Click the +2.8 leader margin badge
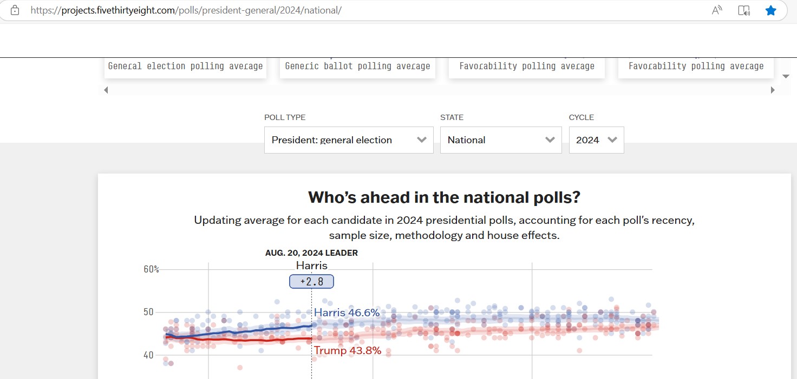 pyautogui.click(x=311, y=282)
